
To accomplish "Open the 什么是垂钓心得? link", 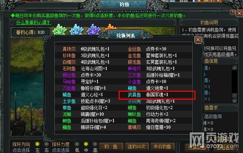I will pos(33,22).
